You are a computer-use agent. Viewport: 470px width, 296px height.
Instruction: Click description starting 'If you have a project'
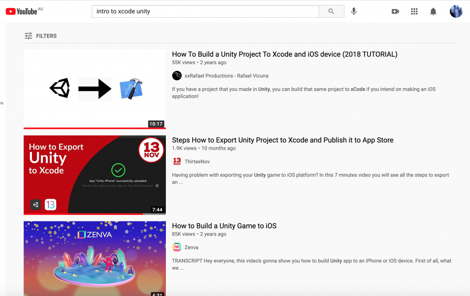304,93
